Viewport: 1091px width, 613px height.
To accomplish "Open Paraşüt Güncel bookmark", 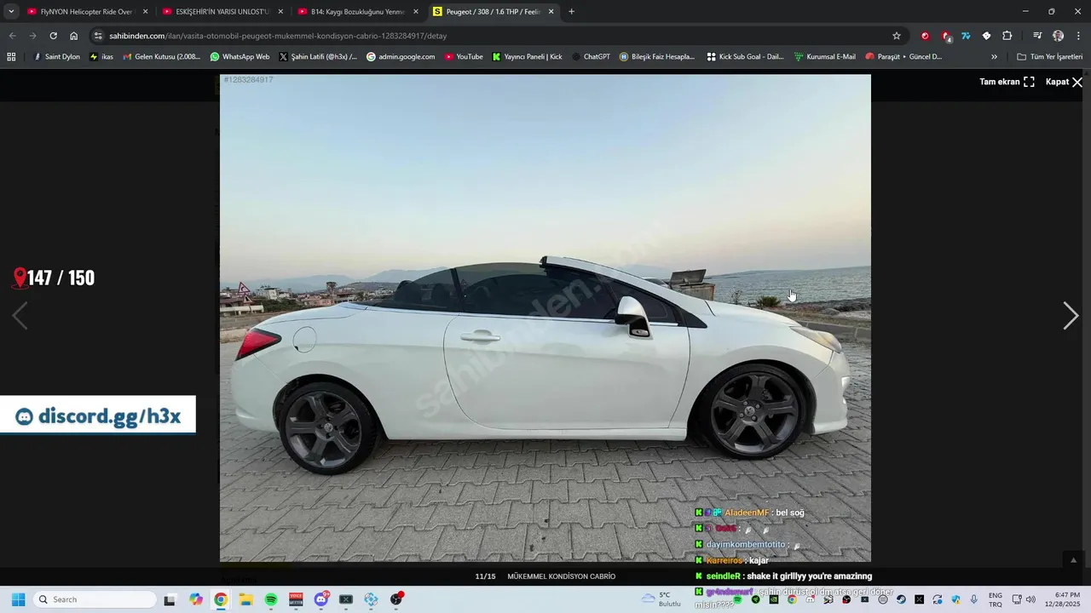I will click(903, 57).
